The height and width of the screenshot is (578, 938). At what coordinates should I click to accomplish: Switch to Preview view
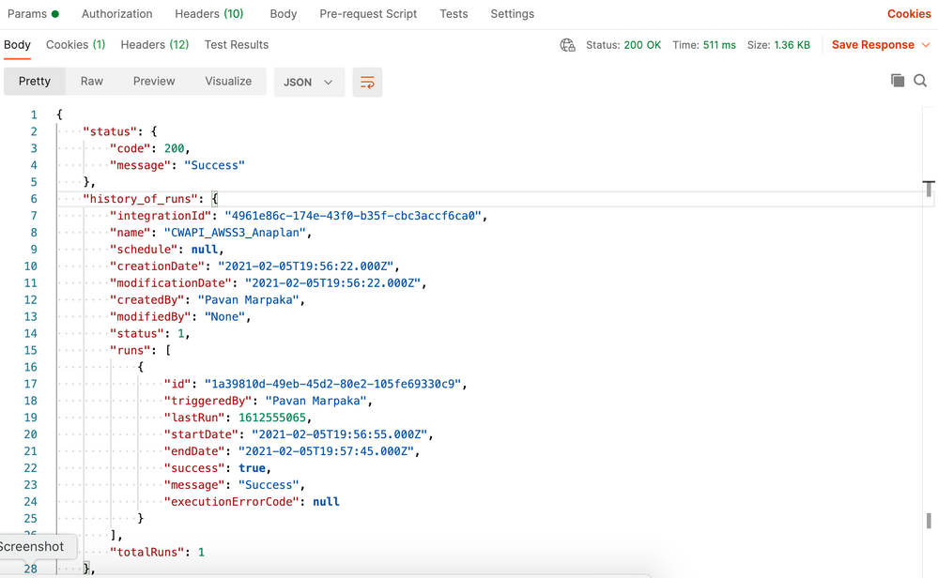pyautogui.click(x=154, y=82)
